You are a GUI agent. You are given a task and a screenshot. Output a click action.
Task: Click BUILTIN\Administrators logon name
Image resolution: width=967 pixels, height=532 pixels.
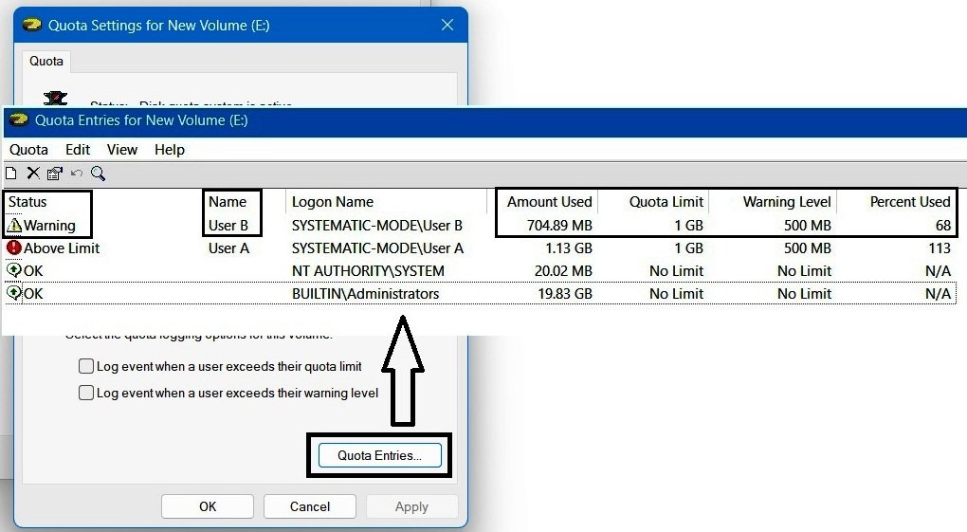click(366, 294)
